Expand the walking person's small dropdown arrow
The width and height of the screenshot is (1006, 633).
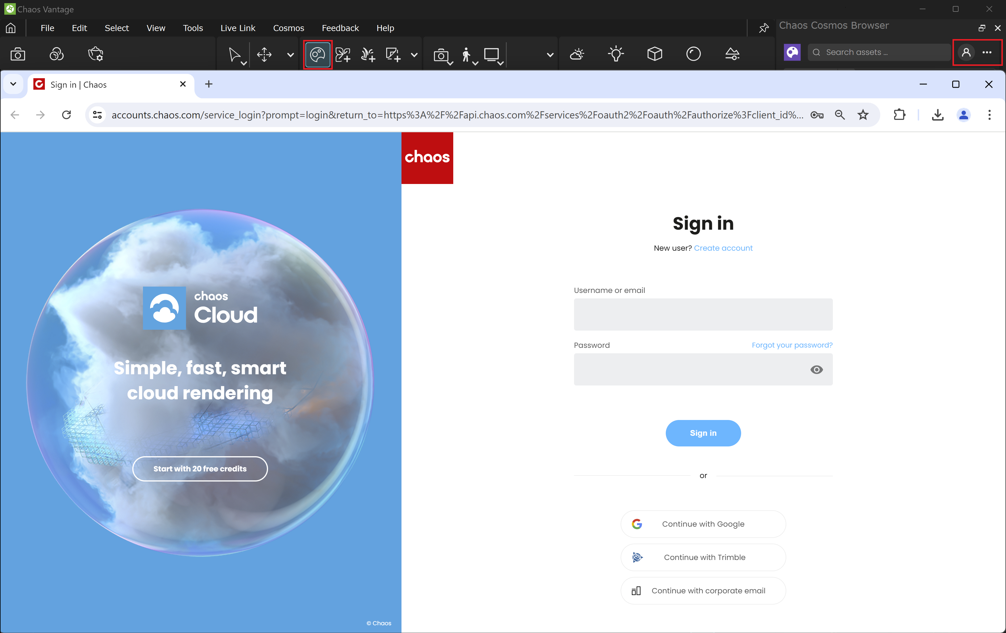[475, 63]
